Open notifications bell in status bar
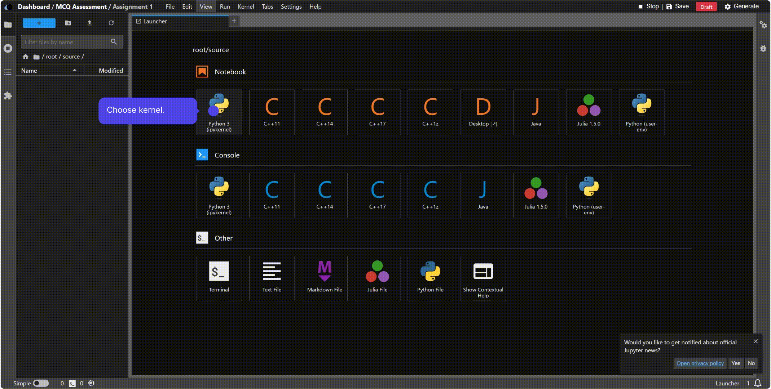771x389 pixels. pyautogui.click(x=758, y=383)
